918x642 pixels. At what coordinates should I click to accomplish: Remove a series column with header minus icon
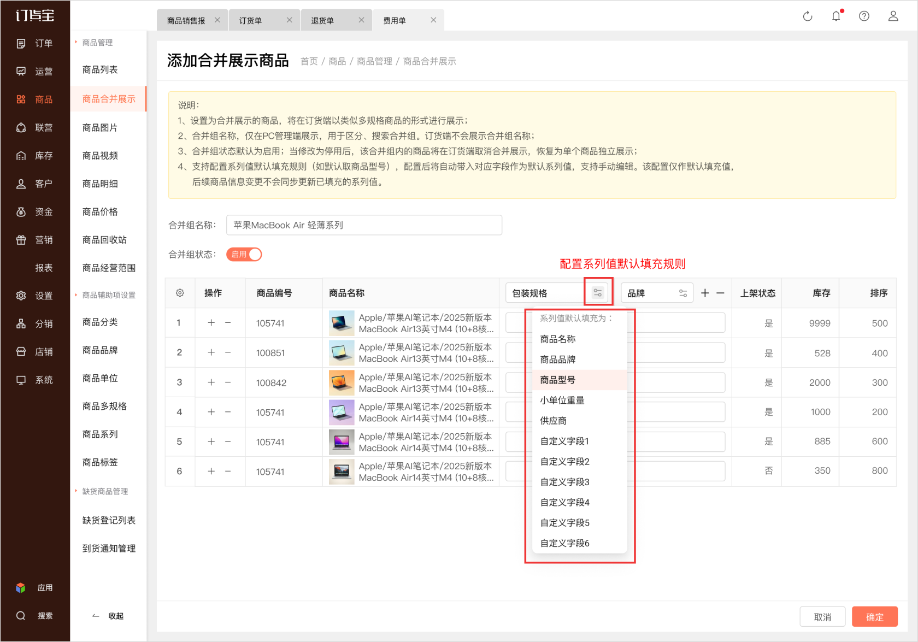coord(720,293)
